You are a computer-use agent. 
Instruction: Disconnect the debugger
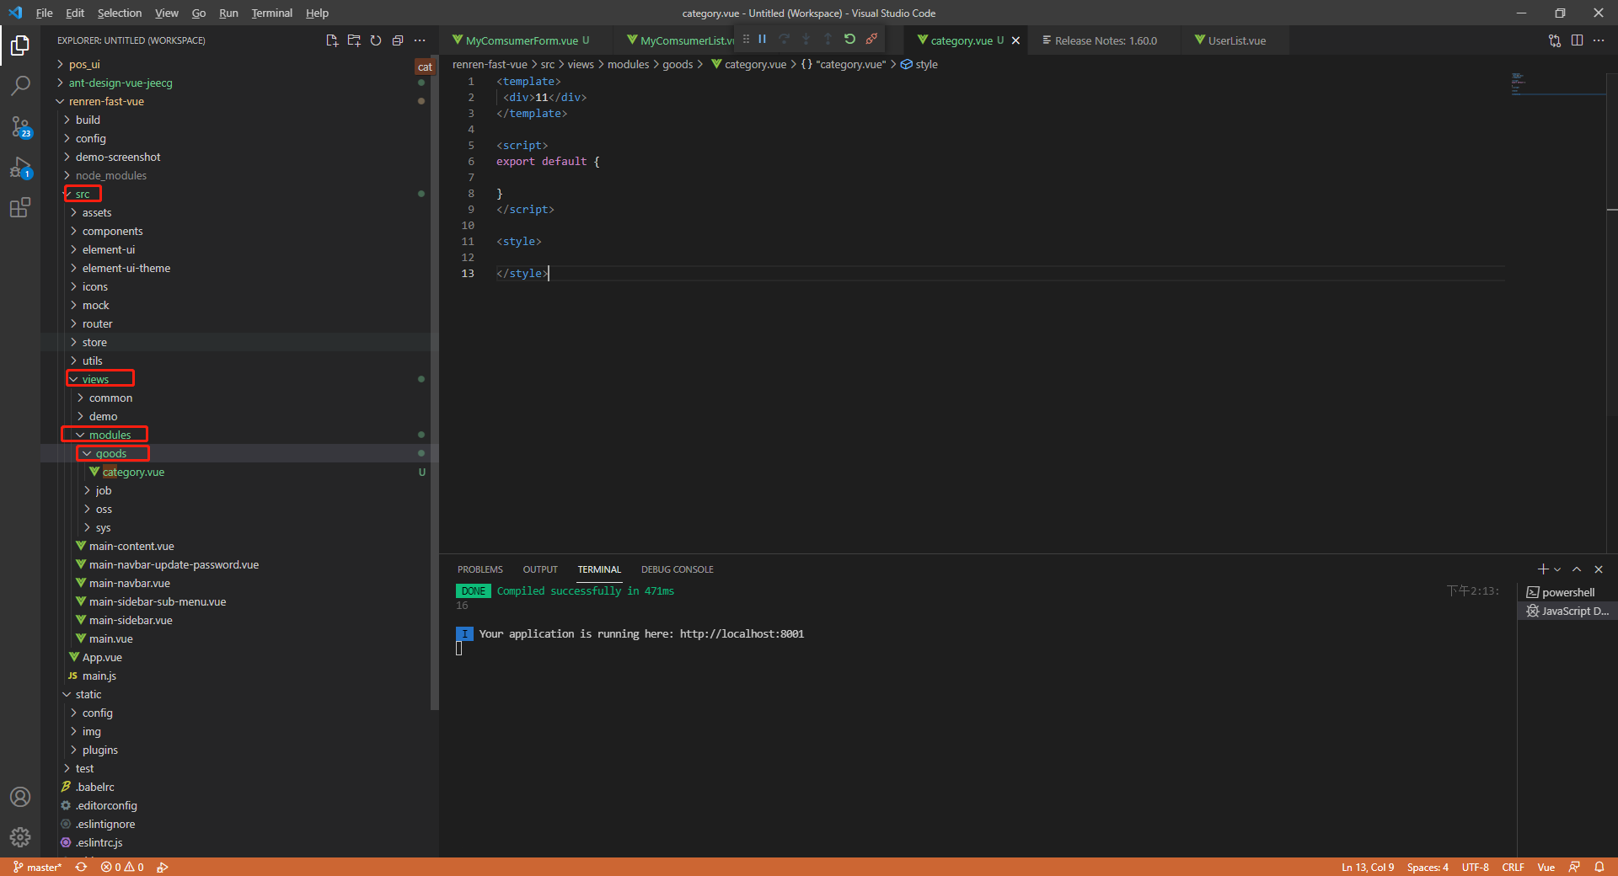[x=871, y=39]
